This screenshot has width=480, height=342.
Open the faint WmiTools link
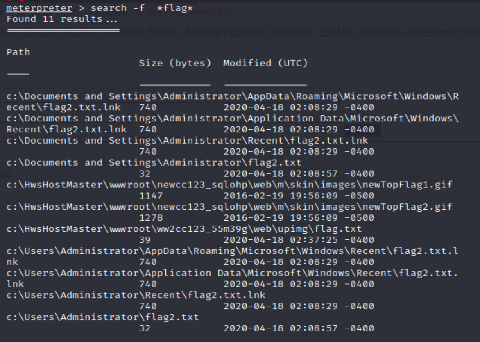pos(379,32)
